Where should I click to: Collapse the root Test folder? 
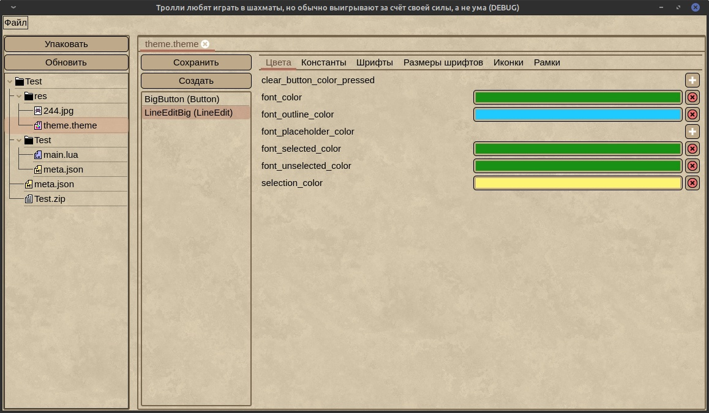(x=10, y=81)
